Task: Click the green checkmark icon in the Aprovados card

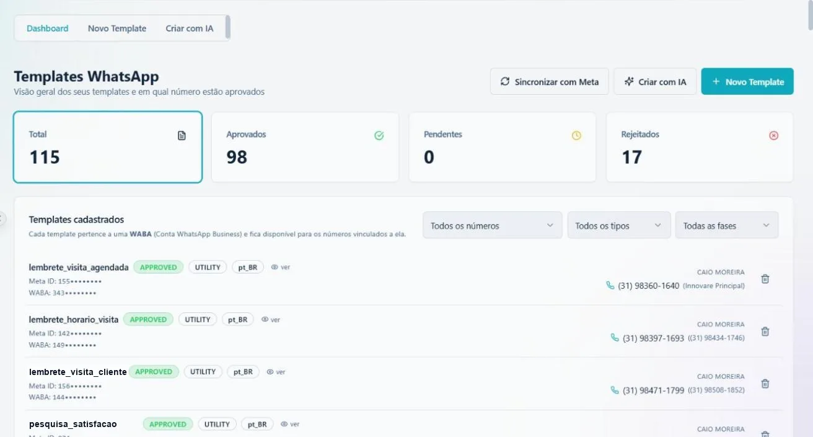Action: pyautogui.click(x=379, y=136)
